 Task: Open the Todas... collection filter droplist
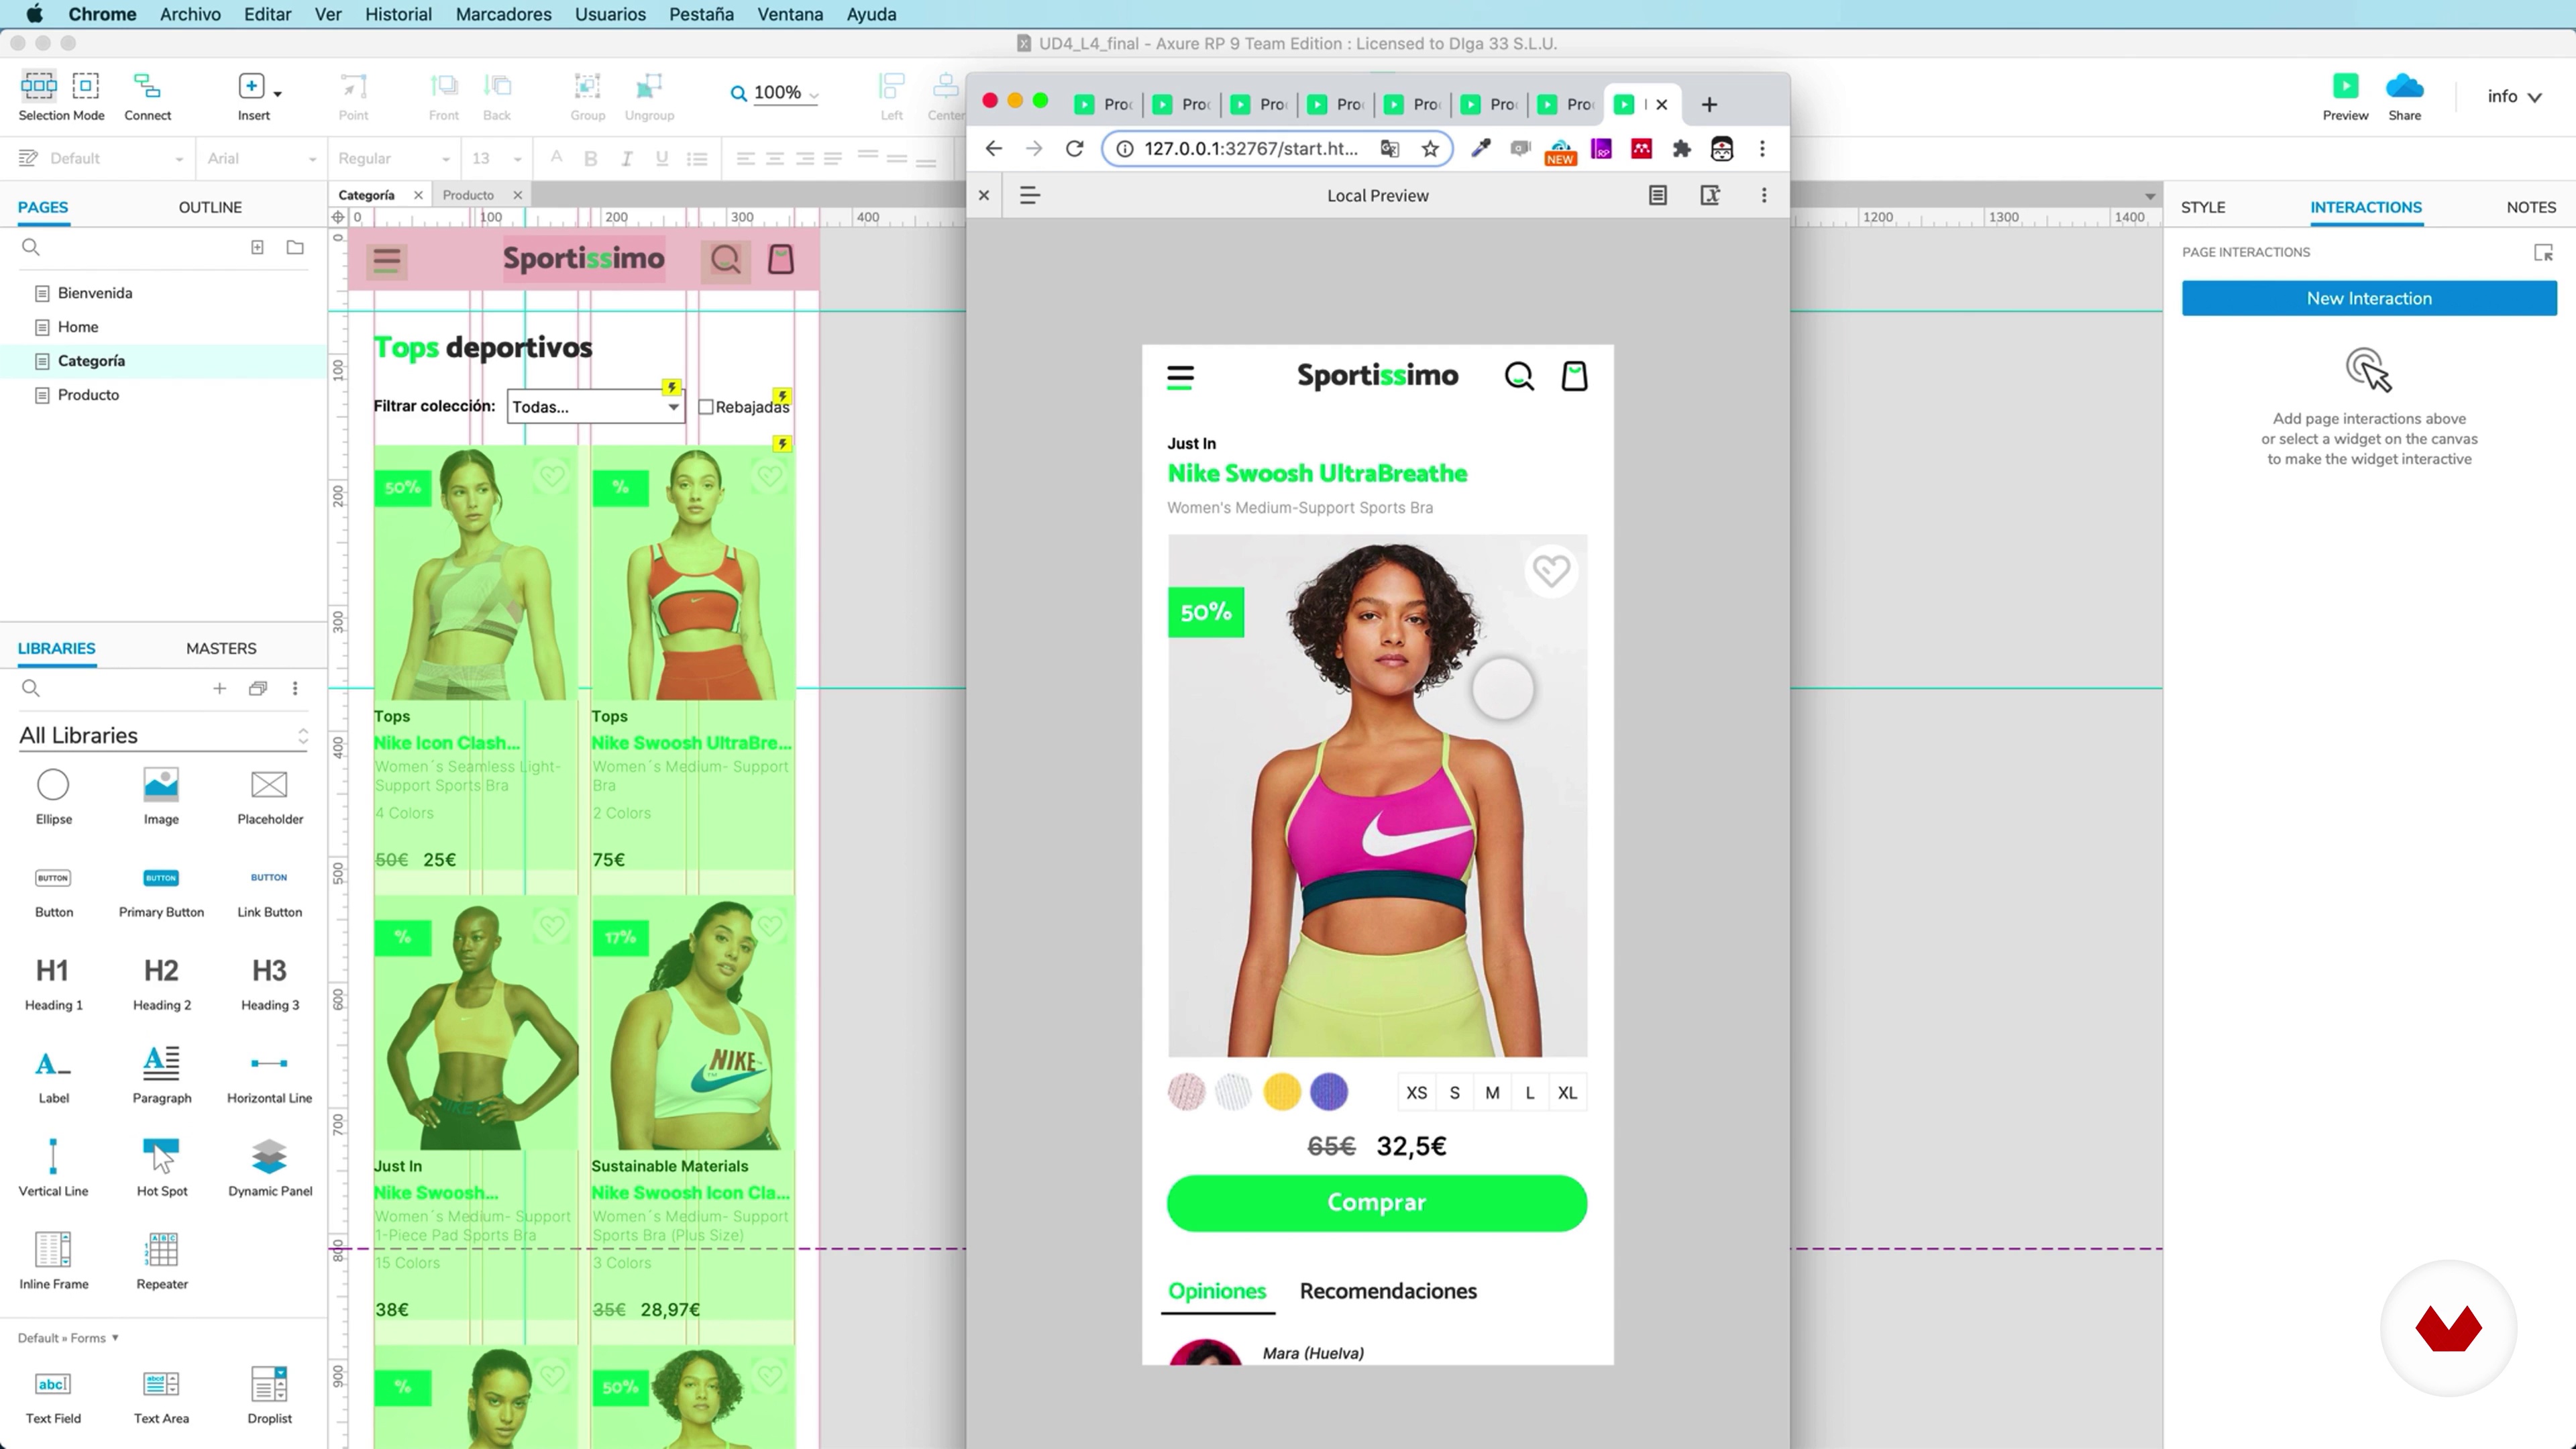(x=596, y=406)
